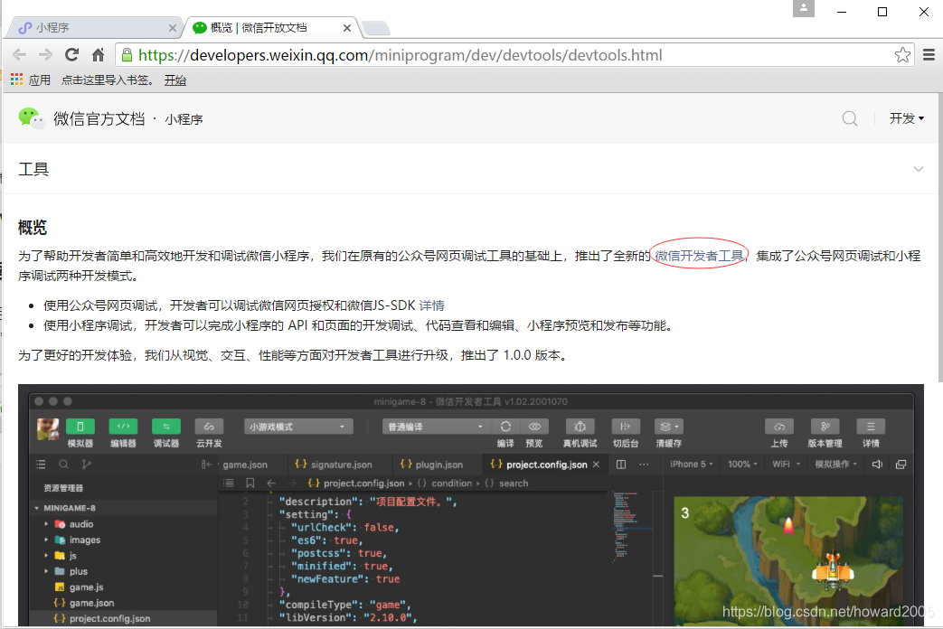This screenshot has height=629, width=943.
Task: Click the source control branch icon
Action: (x=87, y=465)
